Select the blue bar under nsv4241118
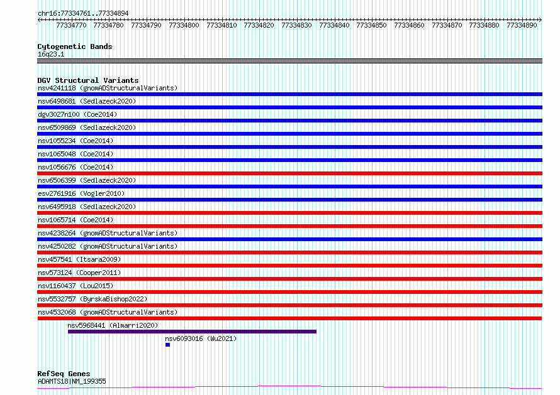Viewport: 560px width, 395px height. click(289, 94)
